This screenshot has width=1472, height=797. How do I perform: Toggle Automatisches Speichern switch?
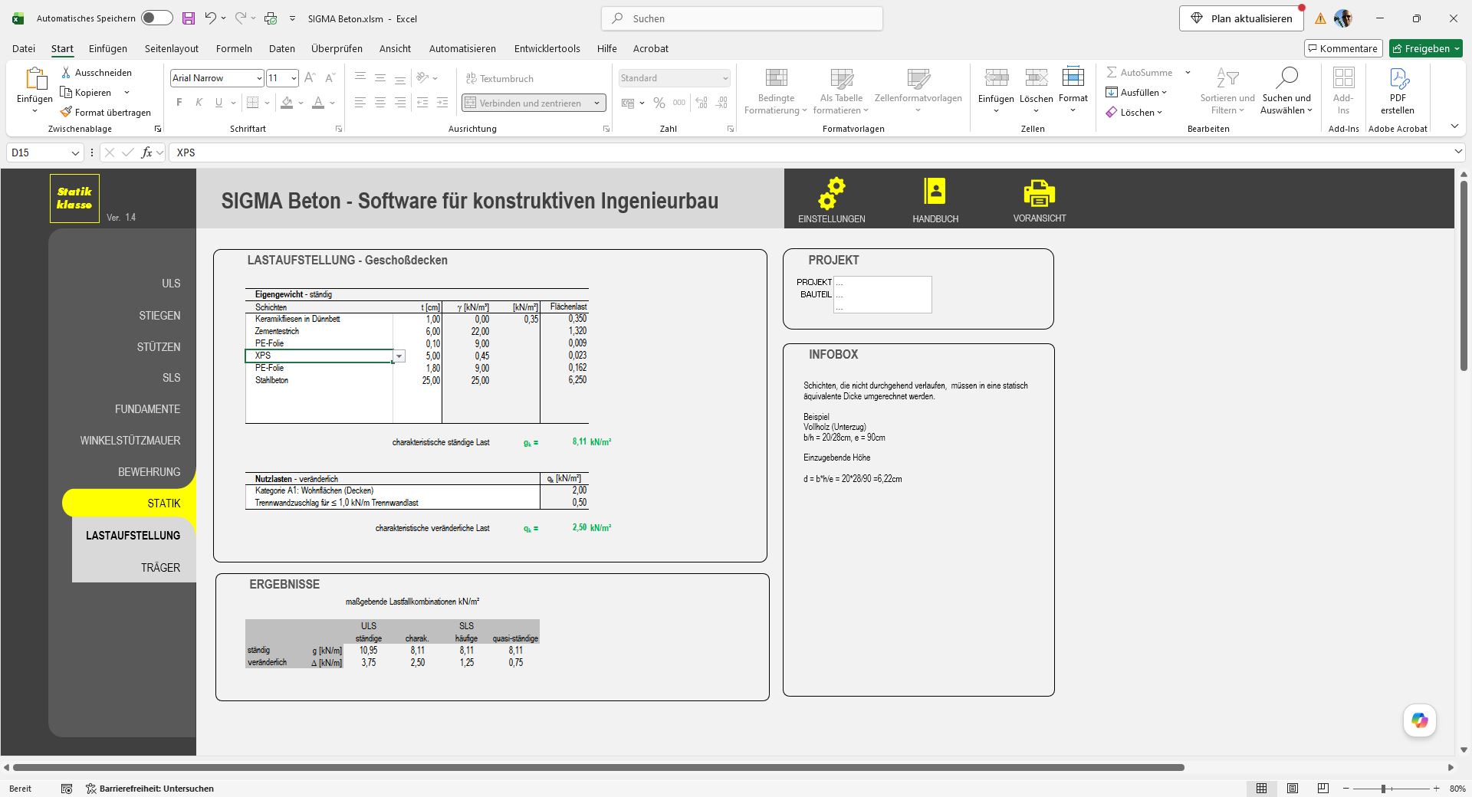click(157, 18)
